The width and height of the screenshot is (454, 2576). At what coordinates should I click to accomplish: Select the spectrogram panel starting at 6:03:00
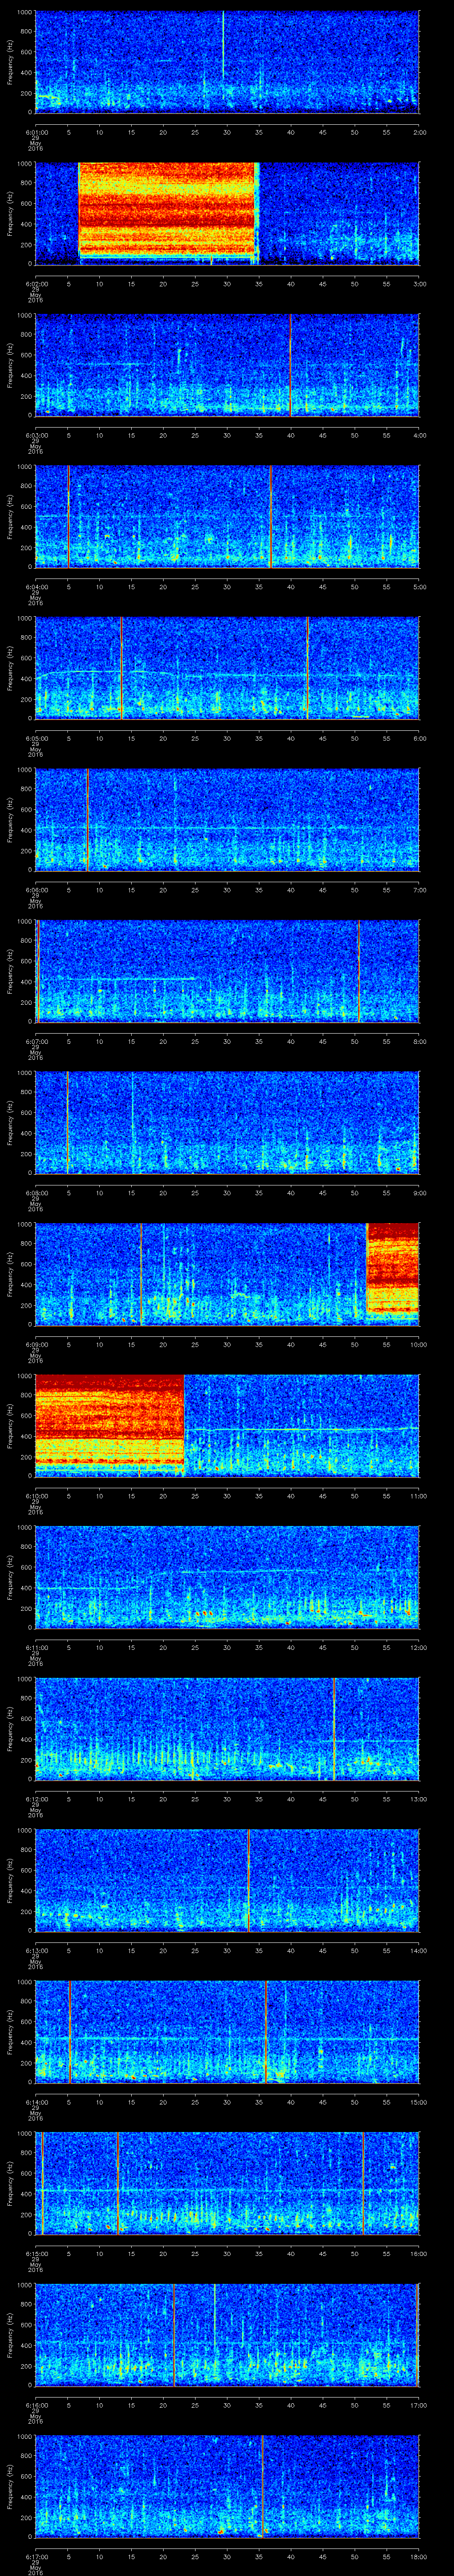(227, 365)
